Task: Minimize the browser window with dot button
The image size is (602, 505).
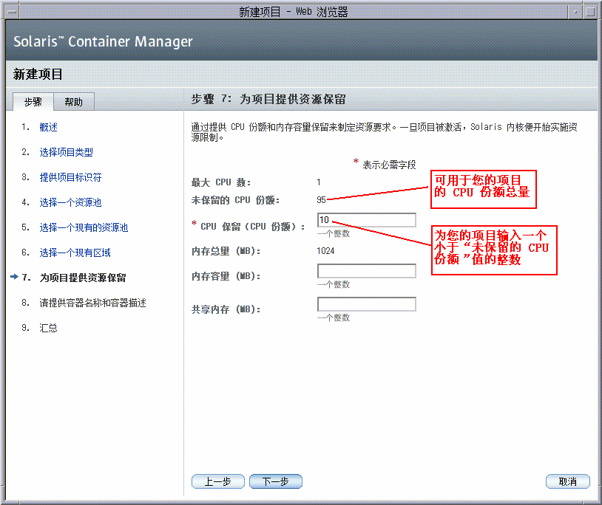Action: 575,12
